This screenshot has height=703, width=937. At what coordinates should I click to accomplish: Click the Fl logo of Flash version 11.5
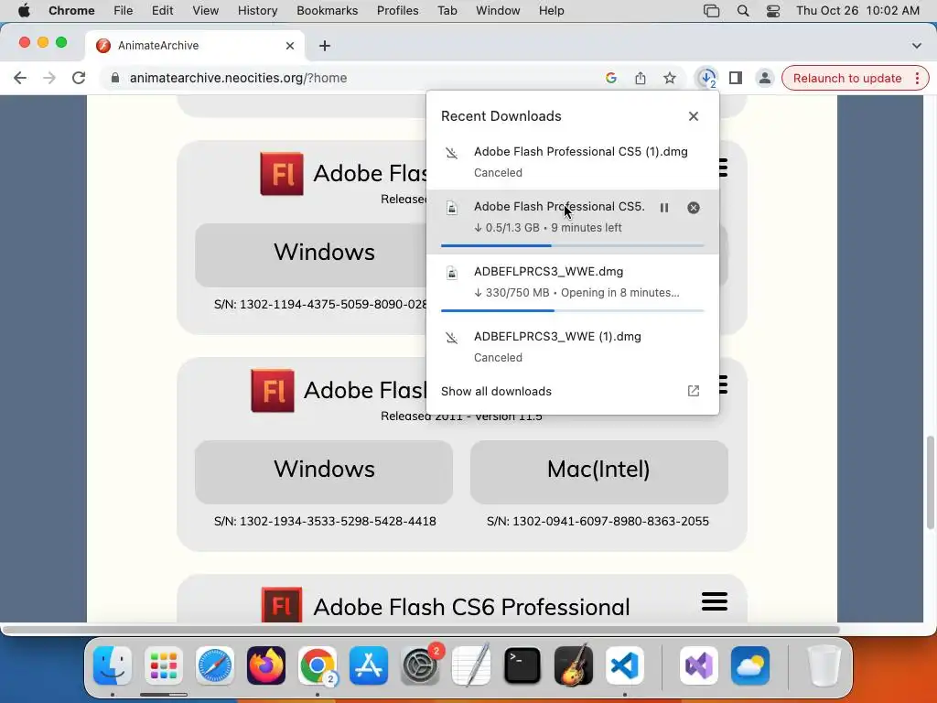pos(273,390)
